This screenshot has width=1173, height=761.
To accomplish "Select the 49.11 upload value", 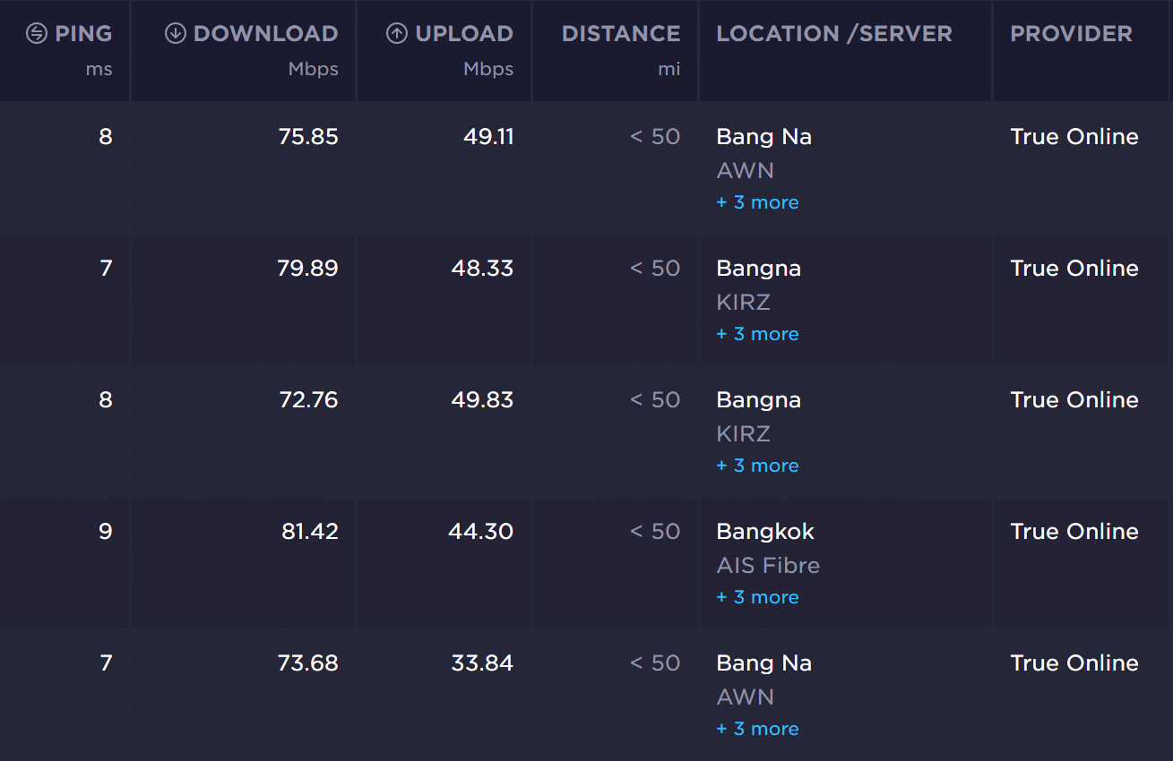I will [x=488, y=137].
